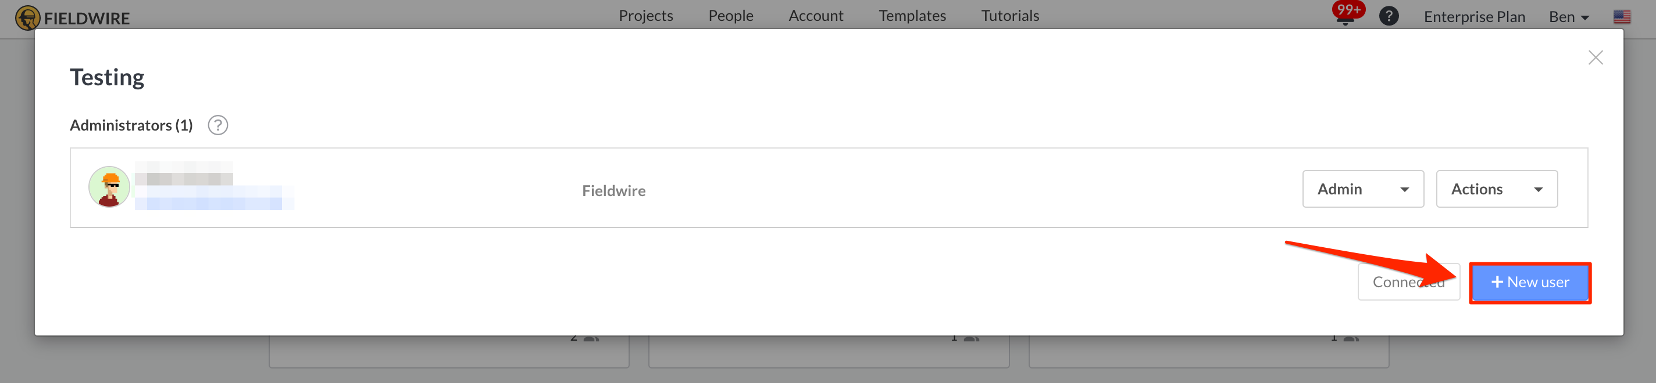Click the administrator's avatar picture
Viewport: 1656px width, 383px height.
click(109, 187)
